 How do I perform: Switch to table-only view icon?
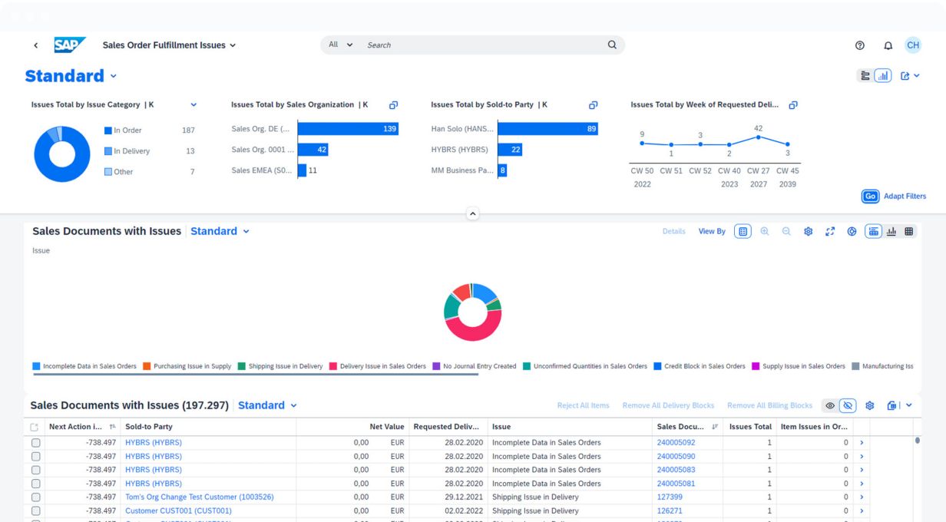point(909,231)
